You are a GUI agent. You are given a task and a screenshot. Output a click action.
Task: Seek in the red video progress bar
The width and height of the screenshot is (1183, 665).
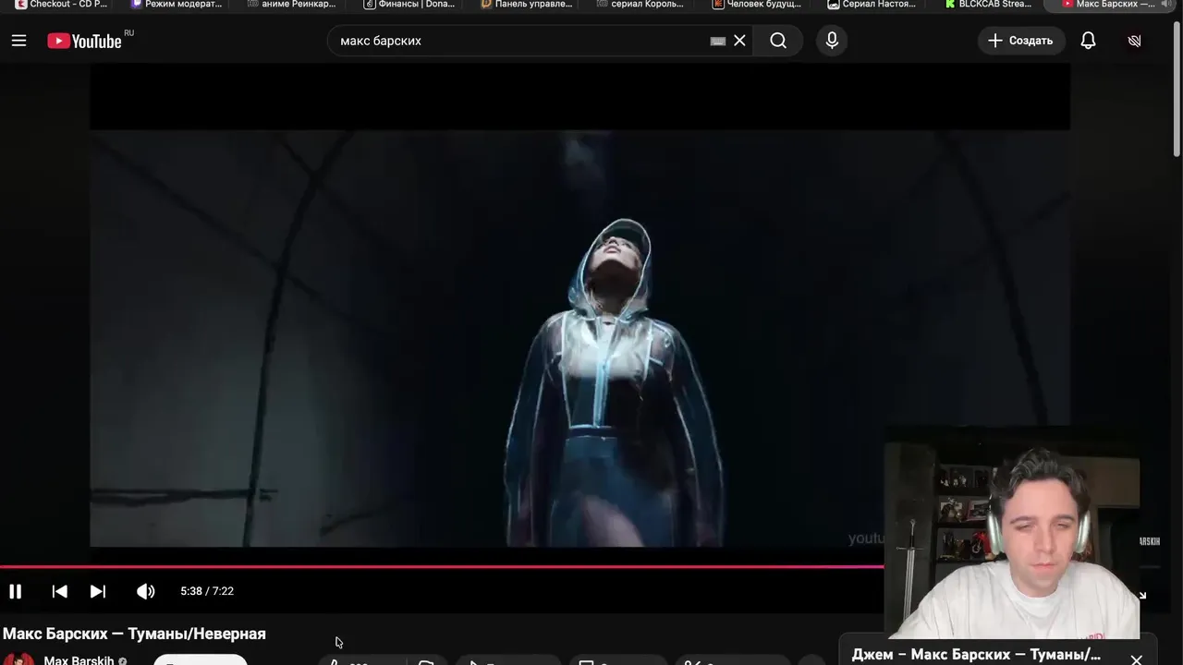442,566
